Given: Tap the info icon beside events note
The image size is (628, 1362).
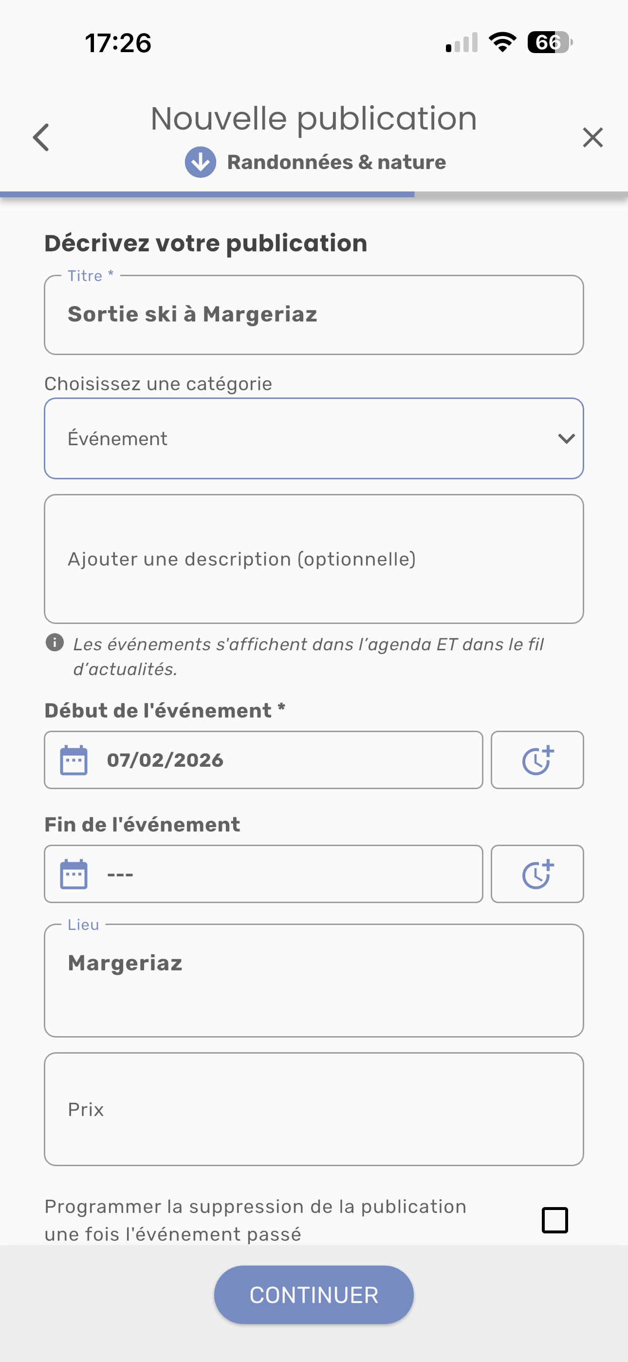Looking at the screenshot, I should pyautogui.click(x=55, y=643).
